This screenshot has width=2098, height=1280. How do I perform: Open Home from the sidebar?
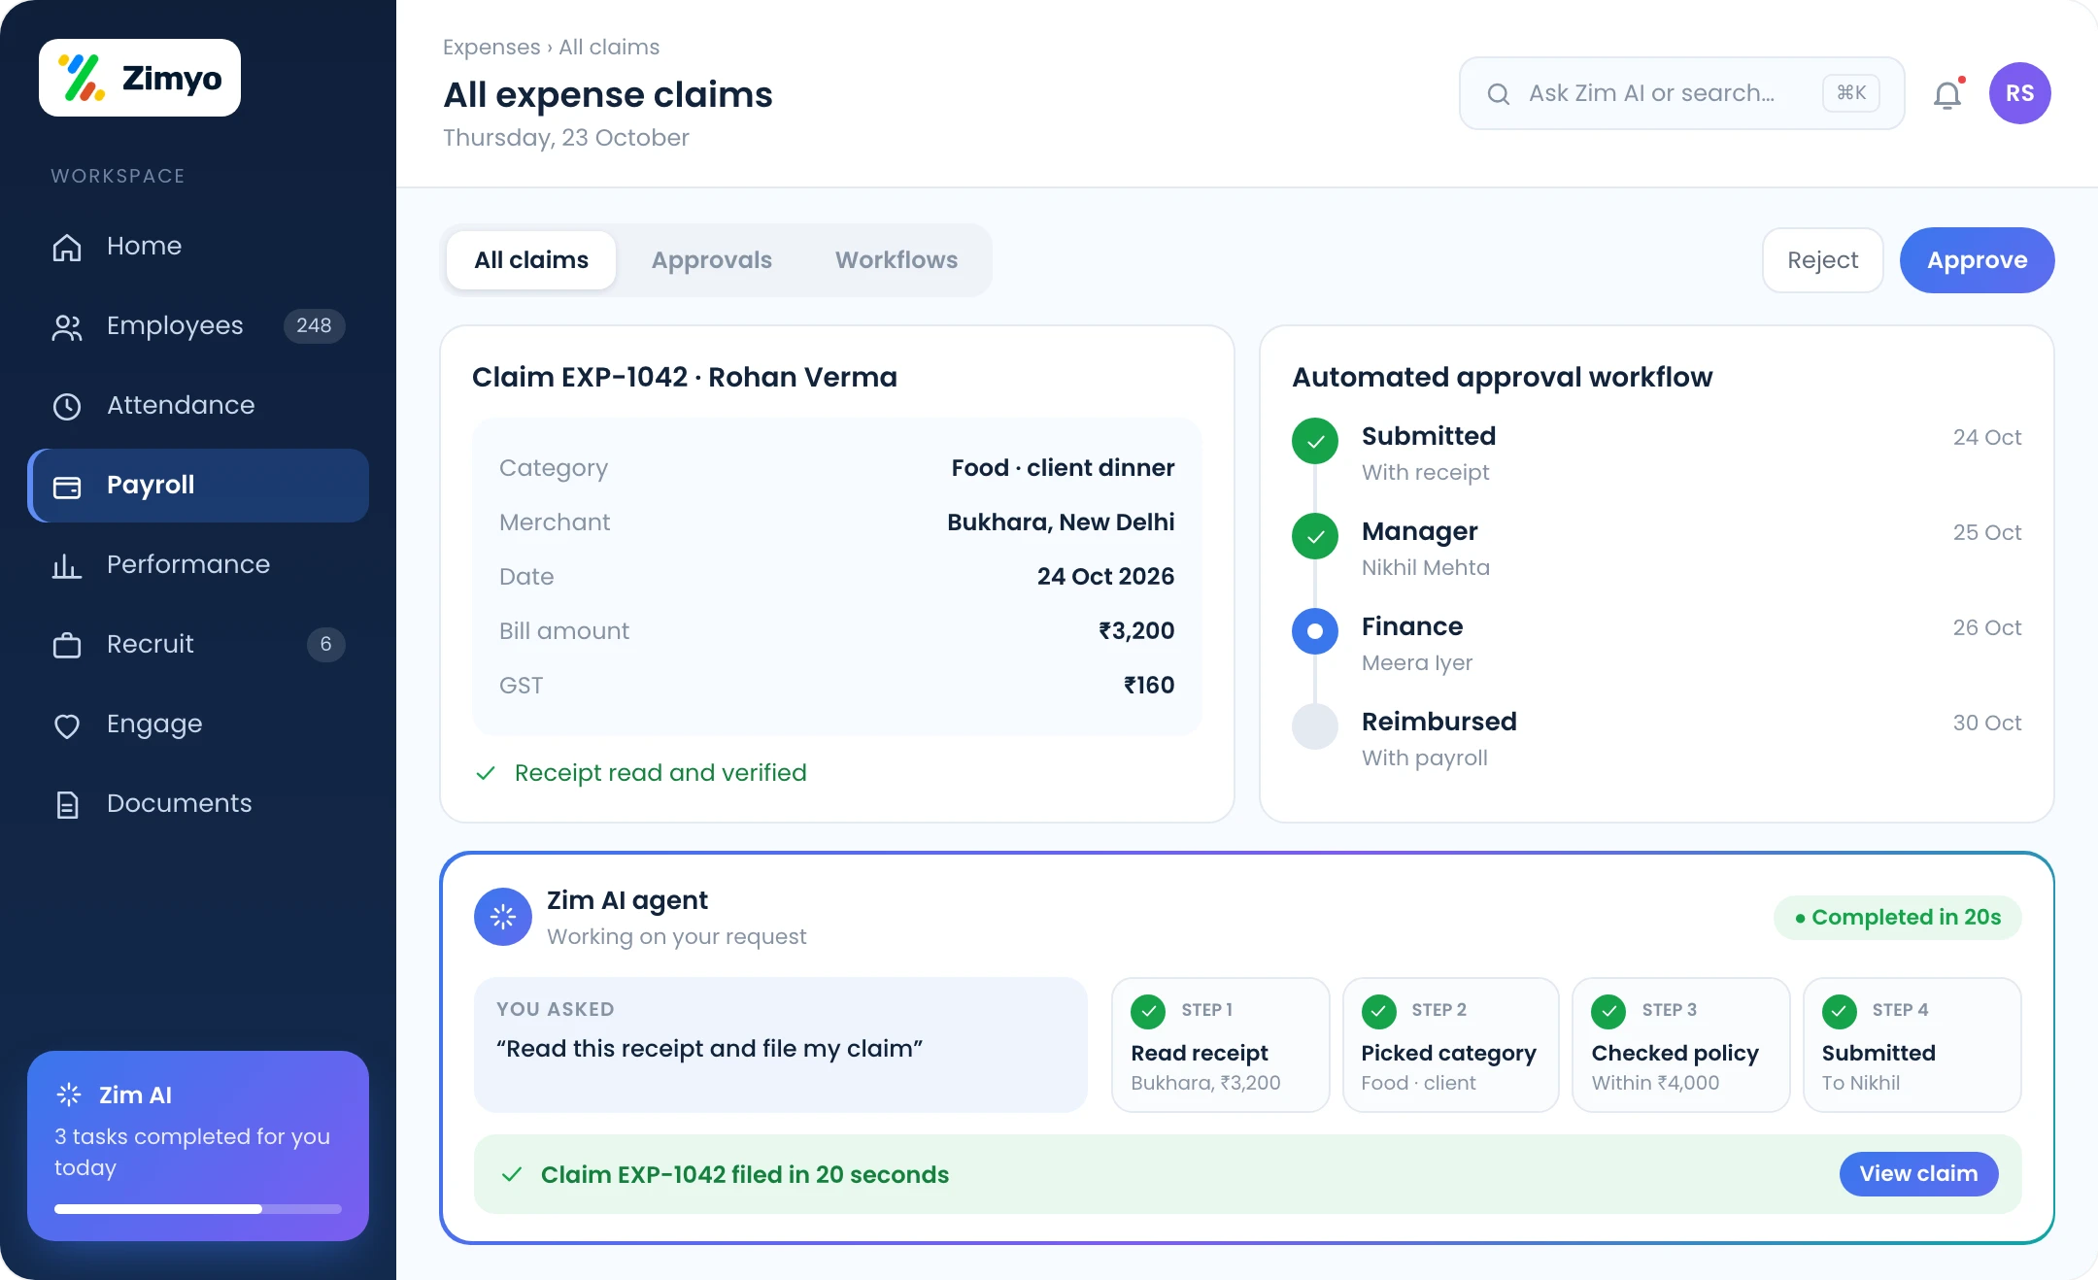click(x=198, y=246)
